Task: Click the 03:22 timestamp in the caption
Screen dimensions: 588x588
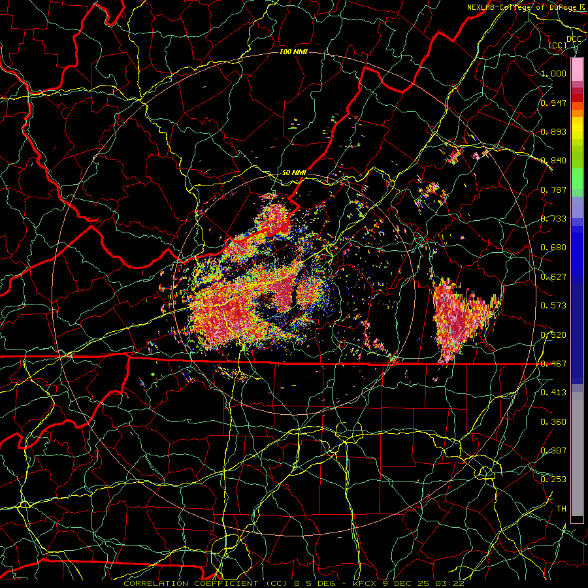Action: tap(450, 583)
